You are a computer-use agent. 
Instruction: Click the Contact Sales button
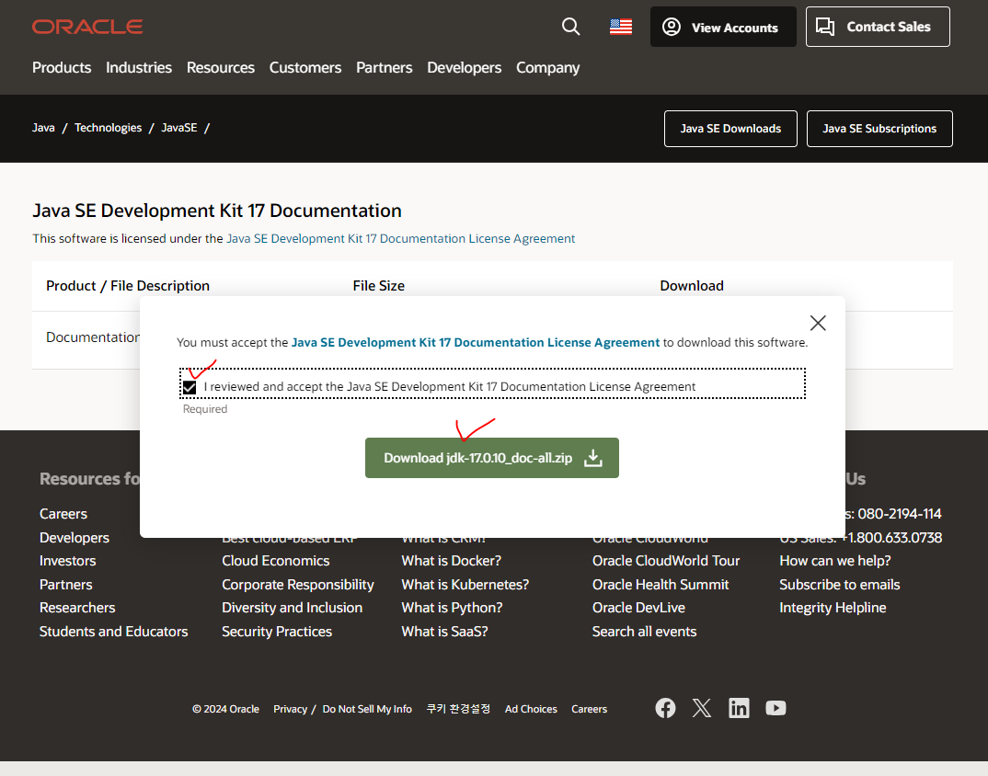point(878,27)
